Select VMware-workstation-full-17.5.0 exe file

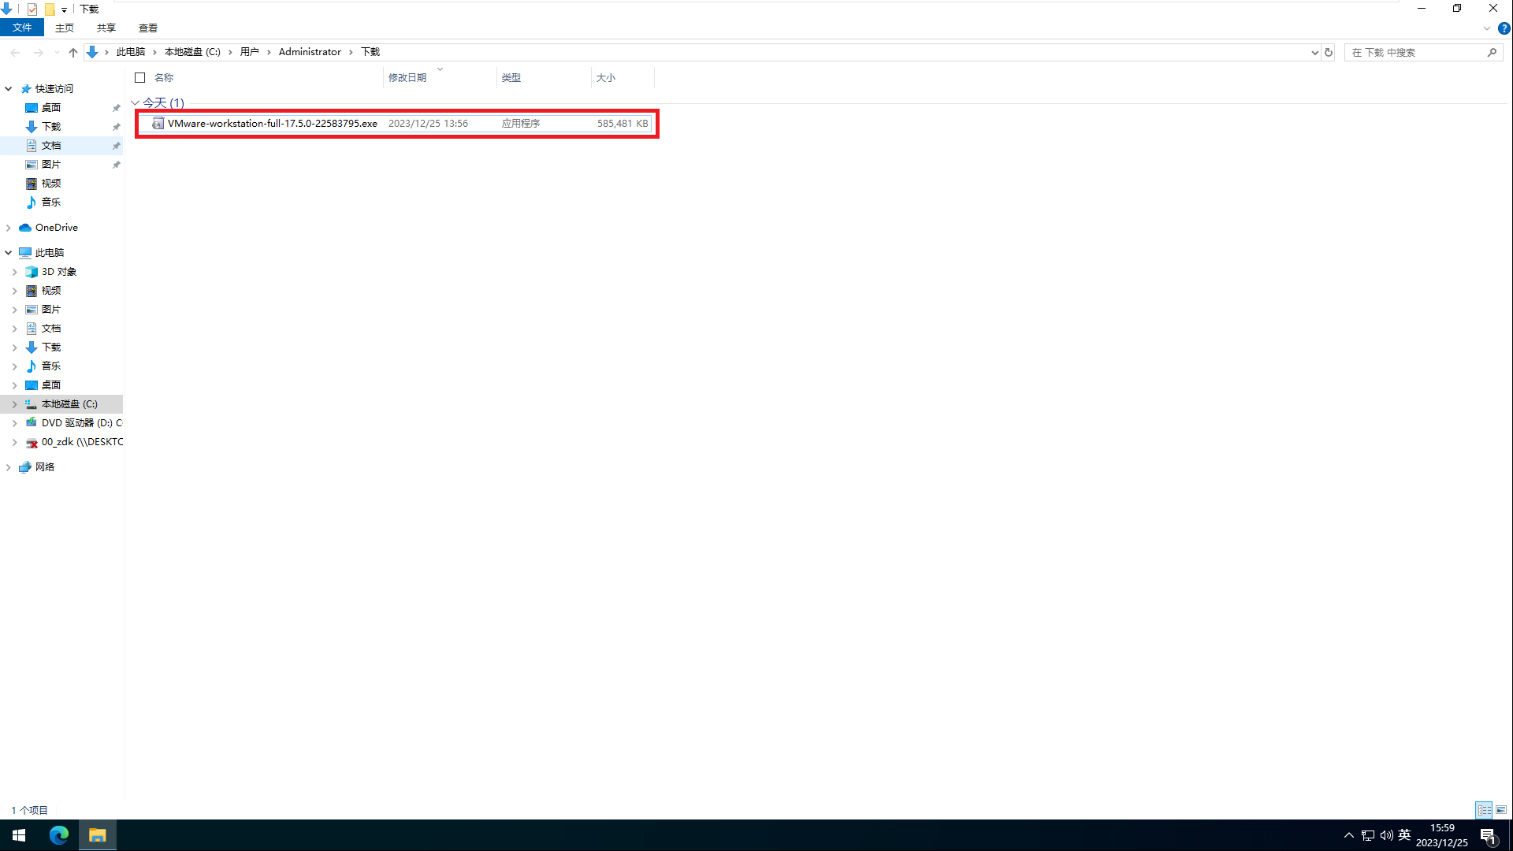pos(396,124)
